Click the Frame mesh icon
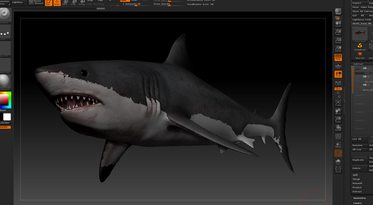 tap(338, 103)
